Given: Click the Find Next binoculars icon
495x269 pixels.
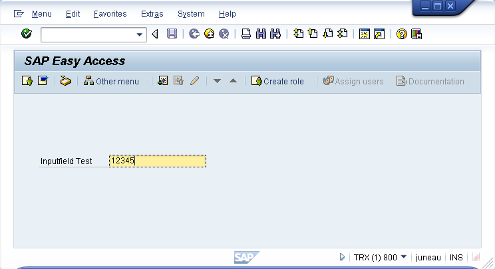Looking at the screenshot, I should point(275,34).
